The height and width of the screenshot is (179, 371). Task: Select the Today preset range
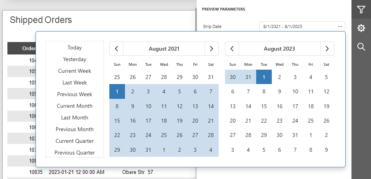point(75,47)
